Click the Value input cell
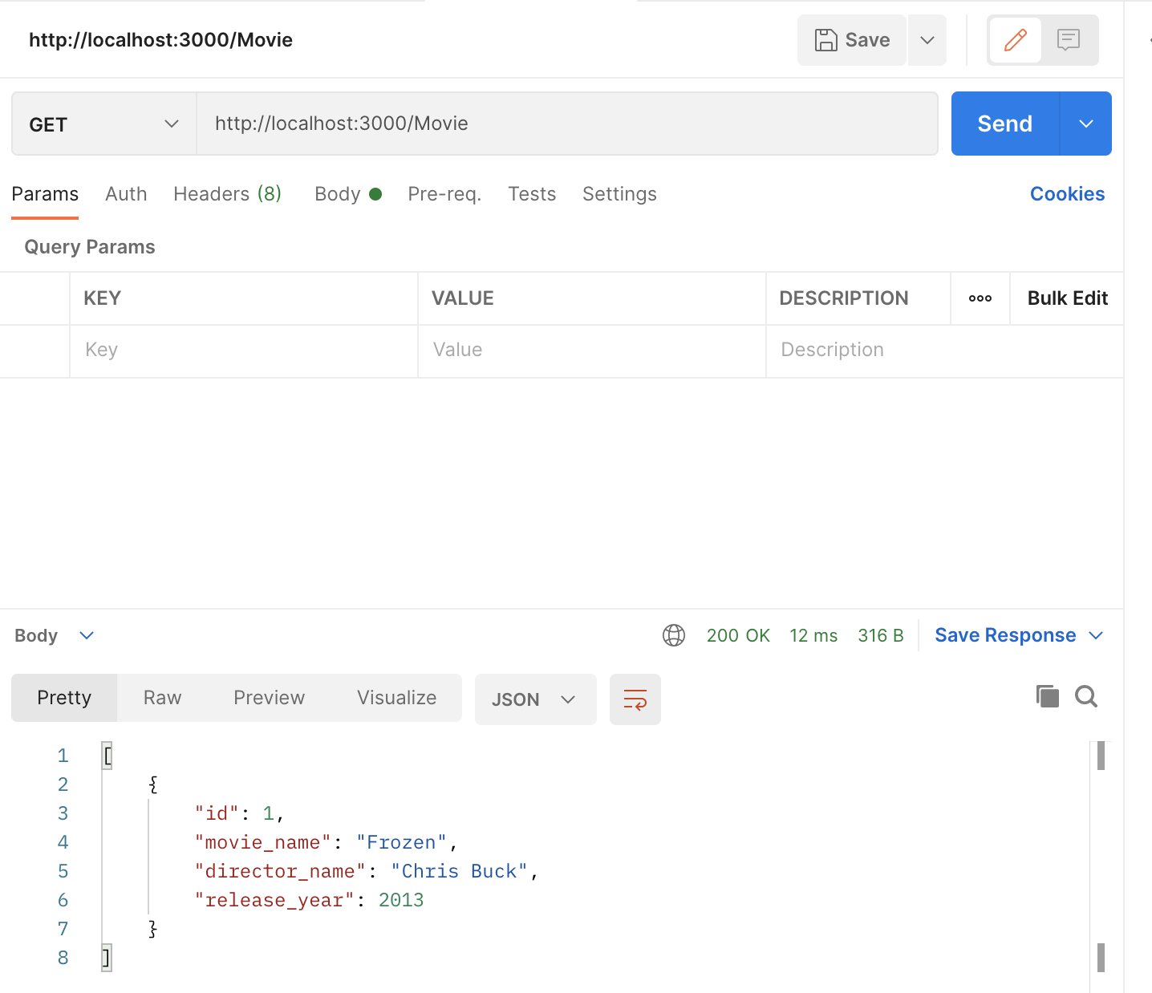Screen dimensions: 1152x993 tap(592, 351)
